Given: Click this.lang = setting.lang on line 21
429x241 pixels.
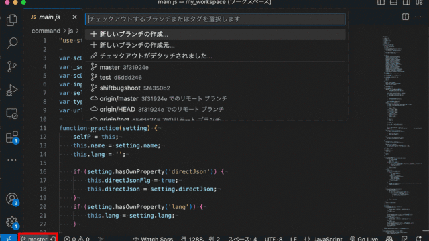Looking at the screenshot, I should pyautogui.click(x=131, y=216).
